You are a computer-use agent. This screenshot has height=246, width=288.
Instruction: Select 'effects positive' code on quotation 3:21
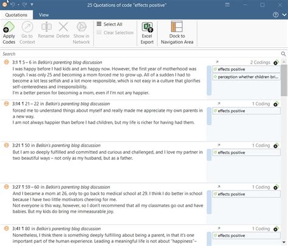click(247, 152)
